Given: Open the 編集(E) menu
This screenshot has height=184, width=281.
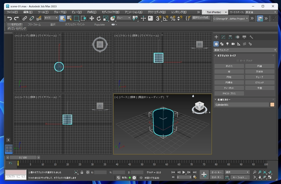Looking at the screenshot, I should pos(28,12).
